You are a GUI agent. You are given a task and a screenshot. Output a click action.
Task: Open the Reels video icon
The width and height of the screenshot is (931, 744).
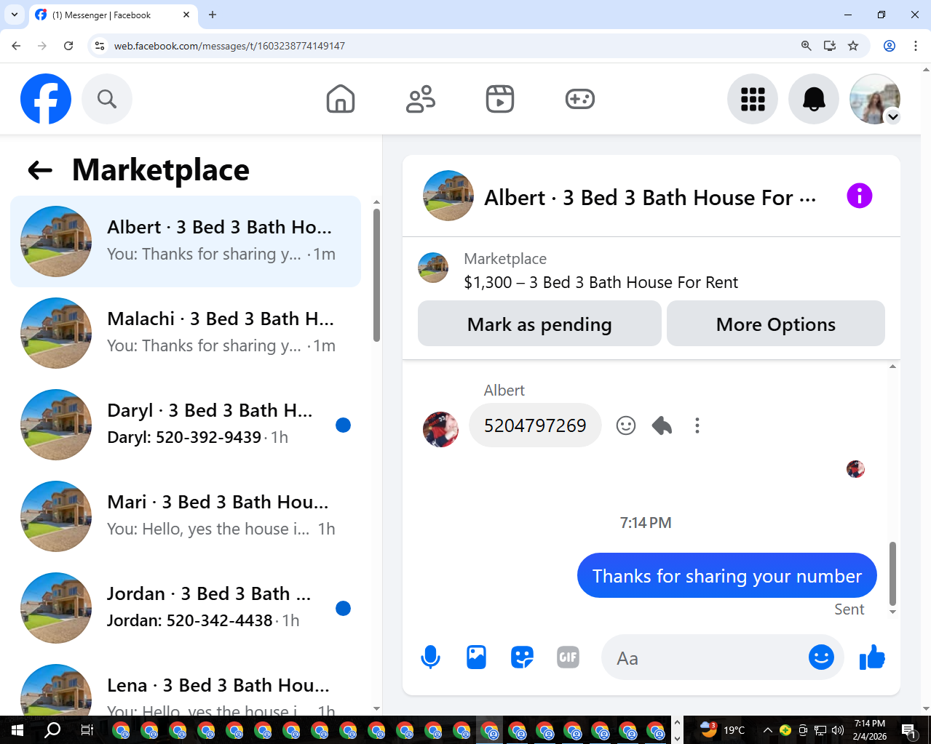(x=500, y=99)
